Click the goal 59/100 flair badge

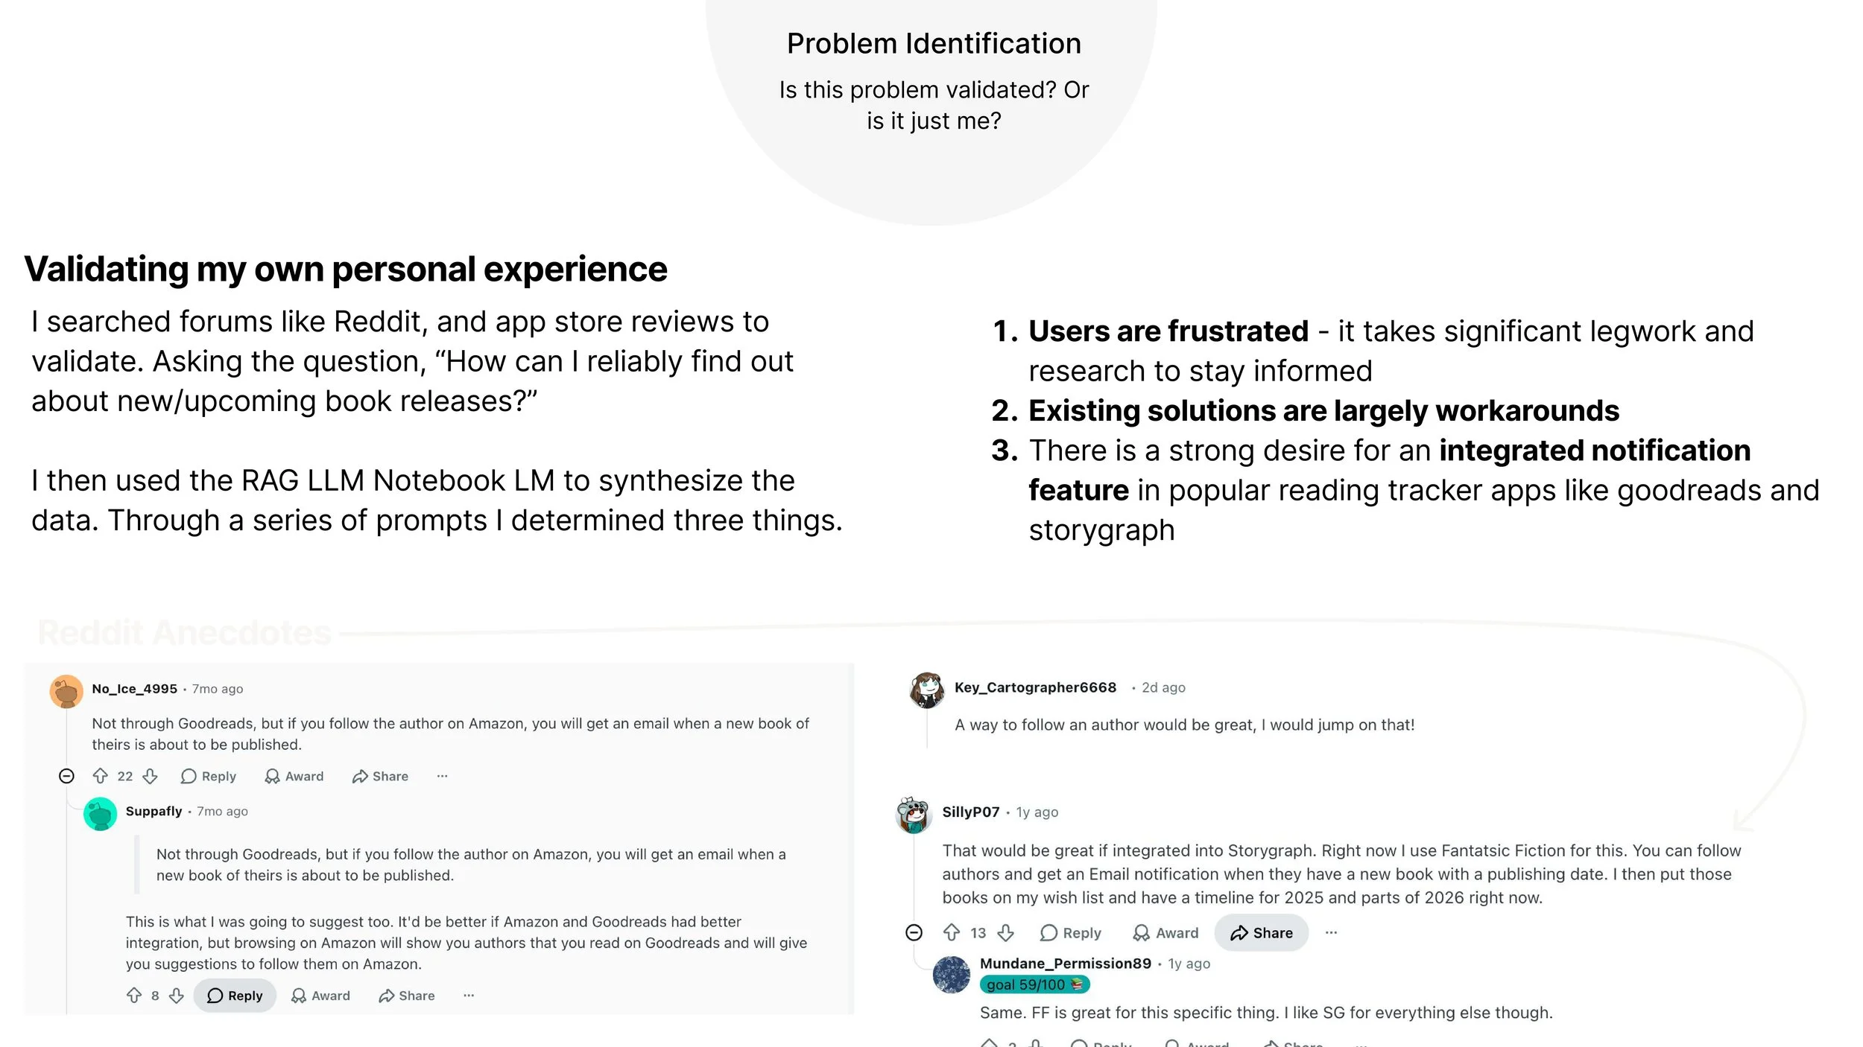[1035, 984]
